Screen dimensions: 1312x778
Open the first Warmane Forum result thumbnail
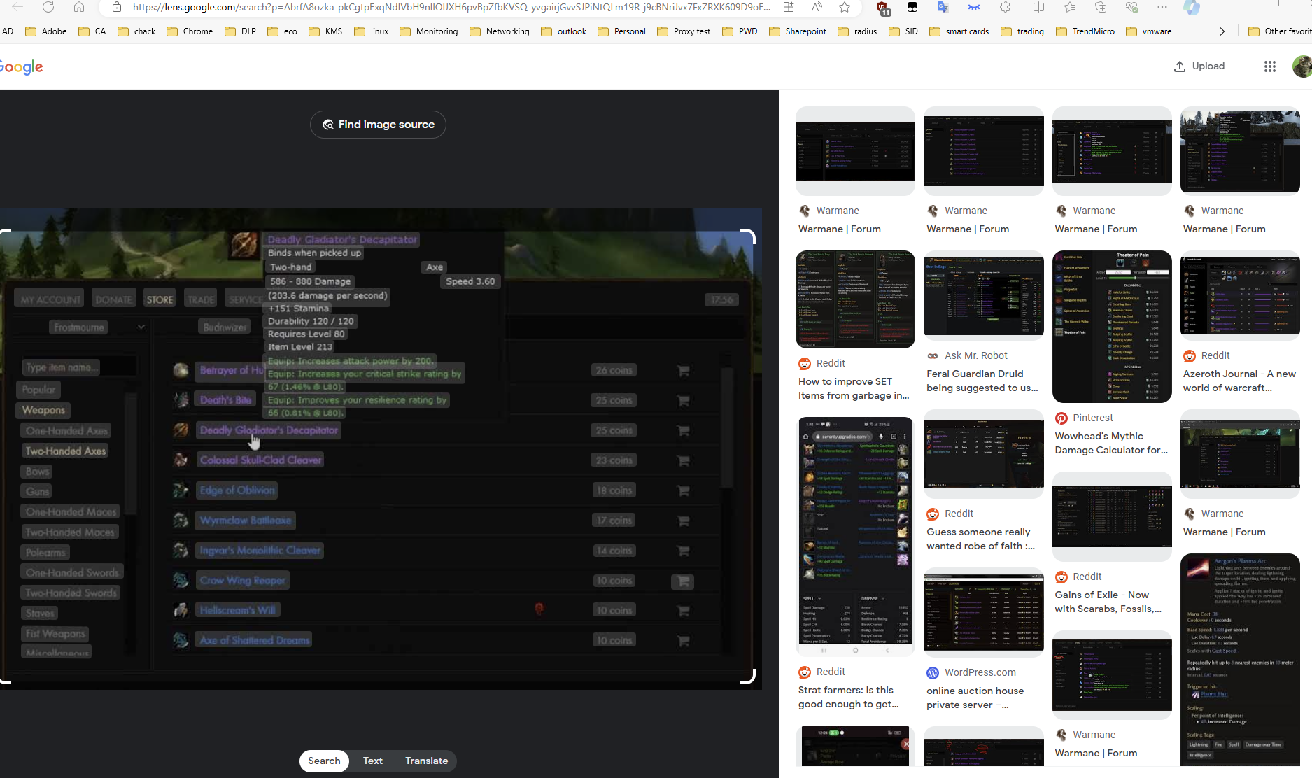point(855,150)
